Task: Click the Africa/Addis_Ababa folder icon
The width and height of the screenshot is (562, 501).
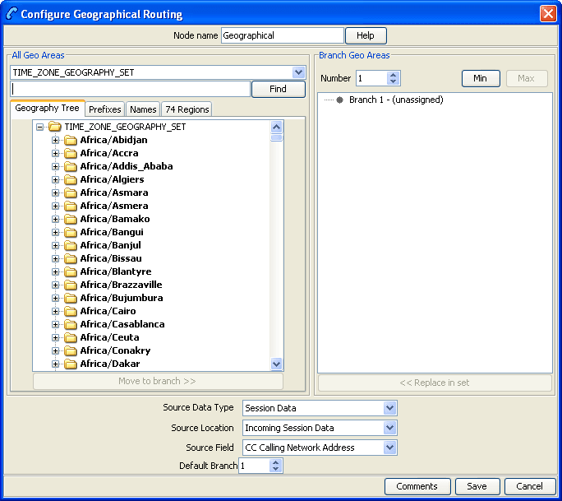Action: (71, 166)
